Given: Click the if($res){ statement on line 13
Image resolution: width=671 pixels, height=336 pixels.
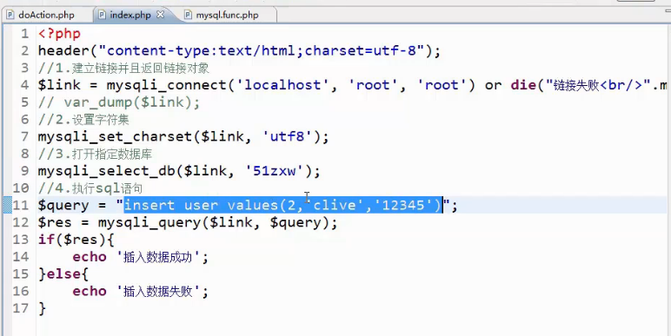Looking at the screenshot, I should tap(76, 240).
